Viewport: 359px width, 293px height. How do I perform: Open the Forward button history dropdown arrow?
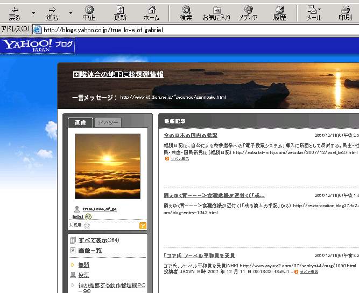71,13
